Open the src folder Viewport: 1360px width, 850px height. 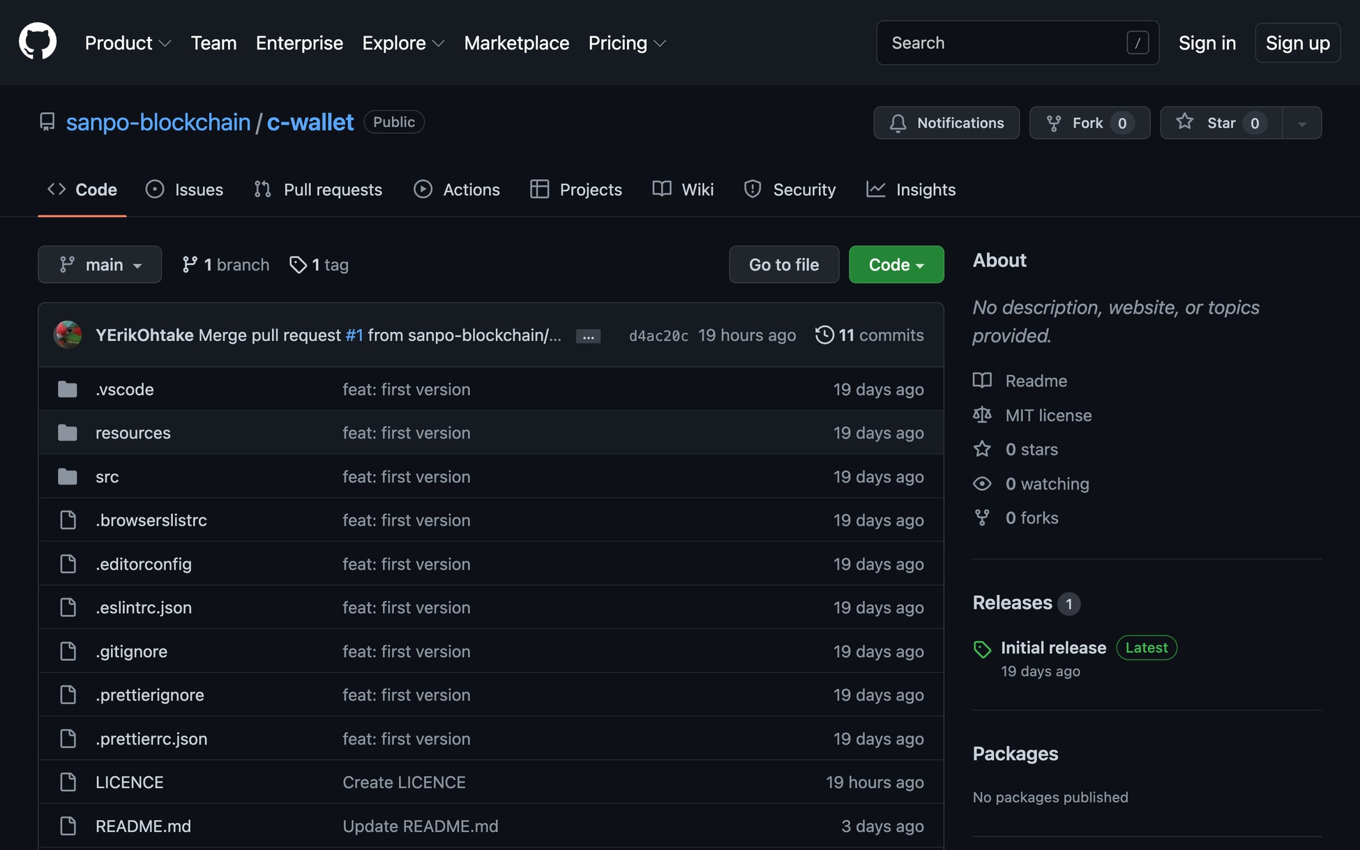click(x=107, y=476)
